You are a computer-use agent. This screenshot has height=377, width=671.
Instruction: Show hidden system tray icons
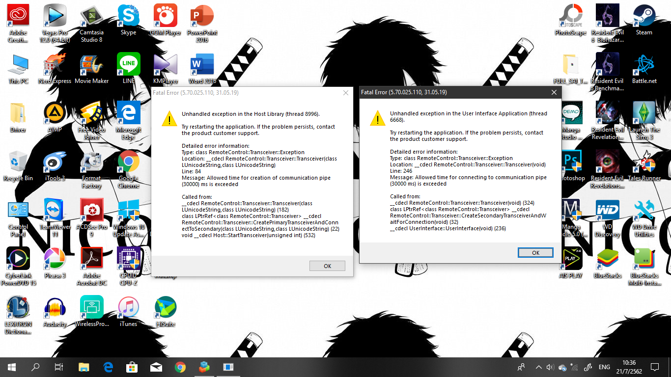click(538, 367)
